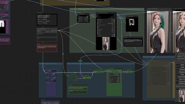Screen dimensions: 185x104
Task: Select the green reroute node above the Refiner group
Action: [x=80, y=61]
